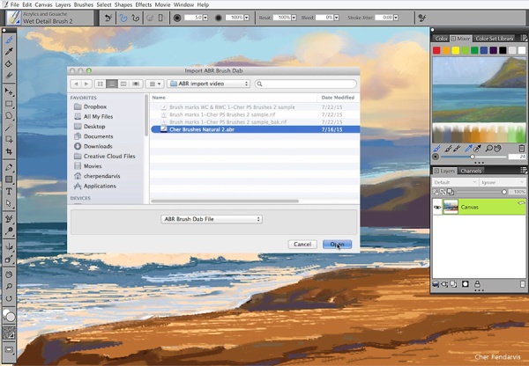Viewport: 529px width, 366px height.
Task: Select the Mirror Painting tool
Action: pos(9,247)
